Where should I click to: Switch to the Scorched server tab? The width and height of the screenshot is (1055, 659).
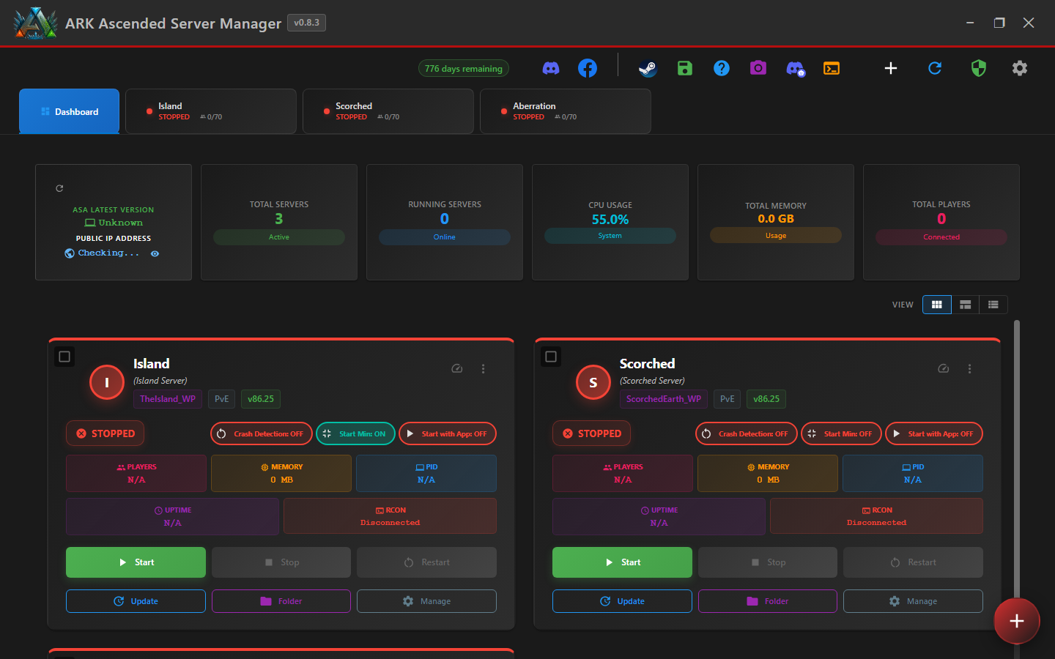[388, 111]
